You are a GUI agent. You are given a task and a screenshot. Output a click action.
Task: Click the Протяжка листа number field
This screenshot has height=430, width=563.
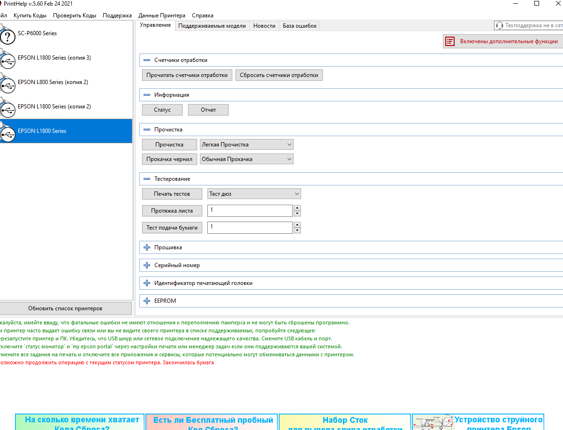(x=250, y=211)
